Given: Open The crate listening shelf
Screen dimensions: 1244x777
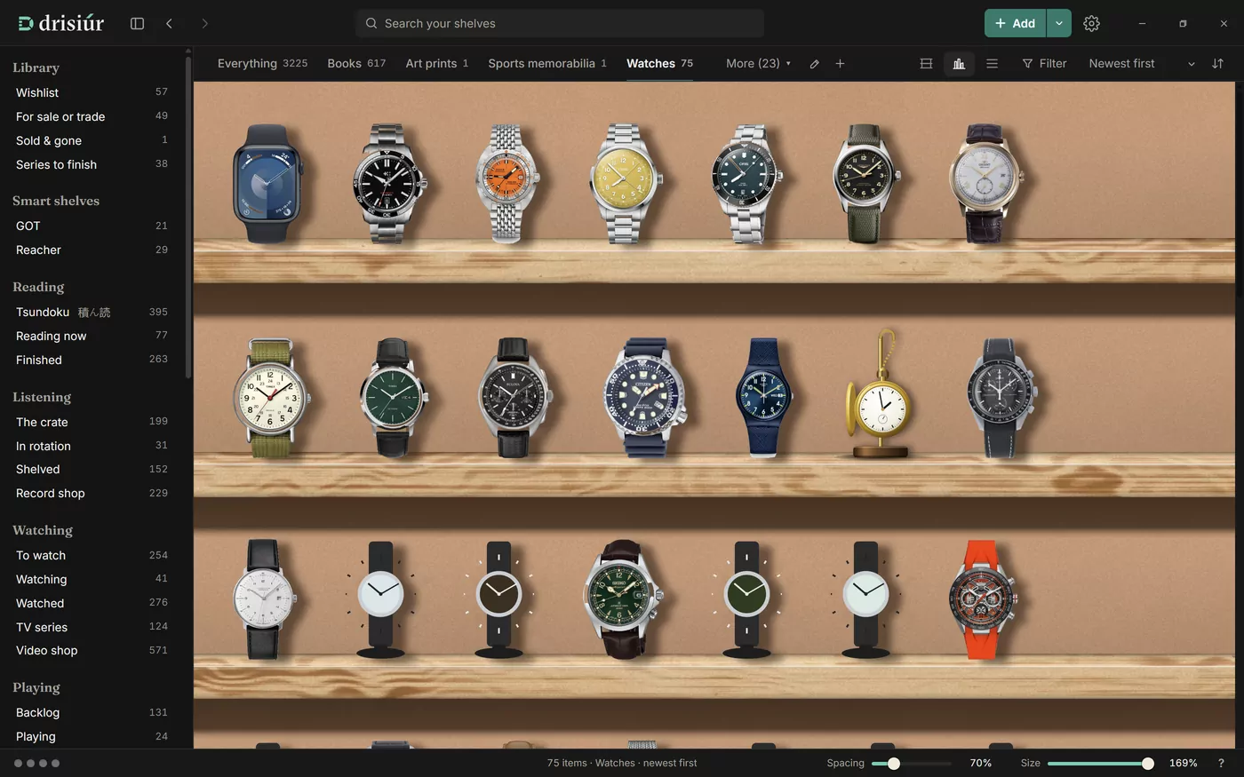Looking at the screenshot, I should coord(92,422).
